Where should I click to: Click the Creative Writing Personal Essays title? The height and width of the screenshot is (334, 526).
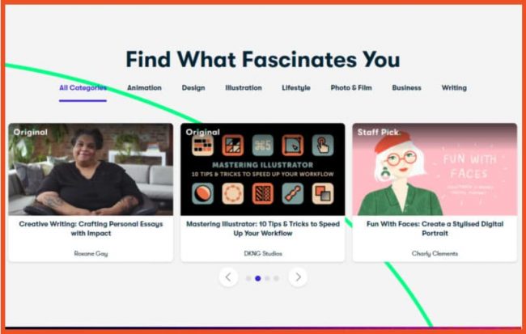(x=91, y=228)
